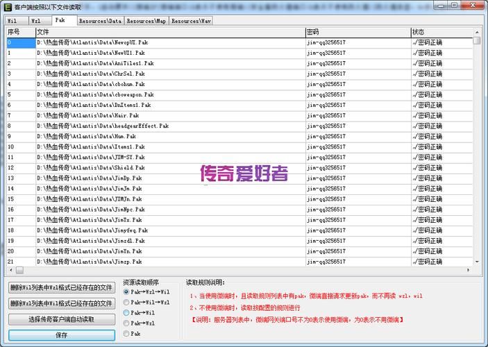488x347 pixels.
Task: Select file Jimzp.Pak row
Action: tap(239, 262)
